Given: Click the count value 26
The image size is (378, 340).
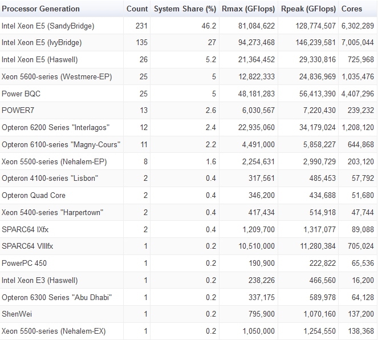Looking at the screenshot, I should [x=144, y=59].
